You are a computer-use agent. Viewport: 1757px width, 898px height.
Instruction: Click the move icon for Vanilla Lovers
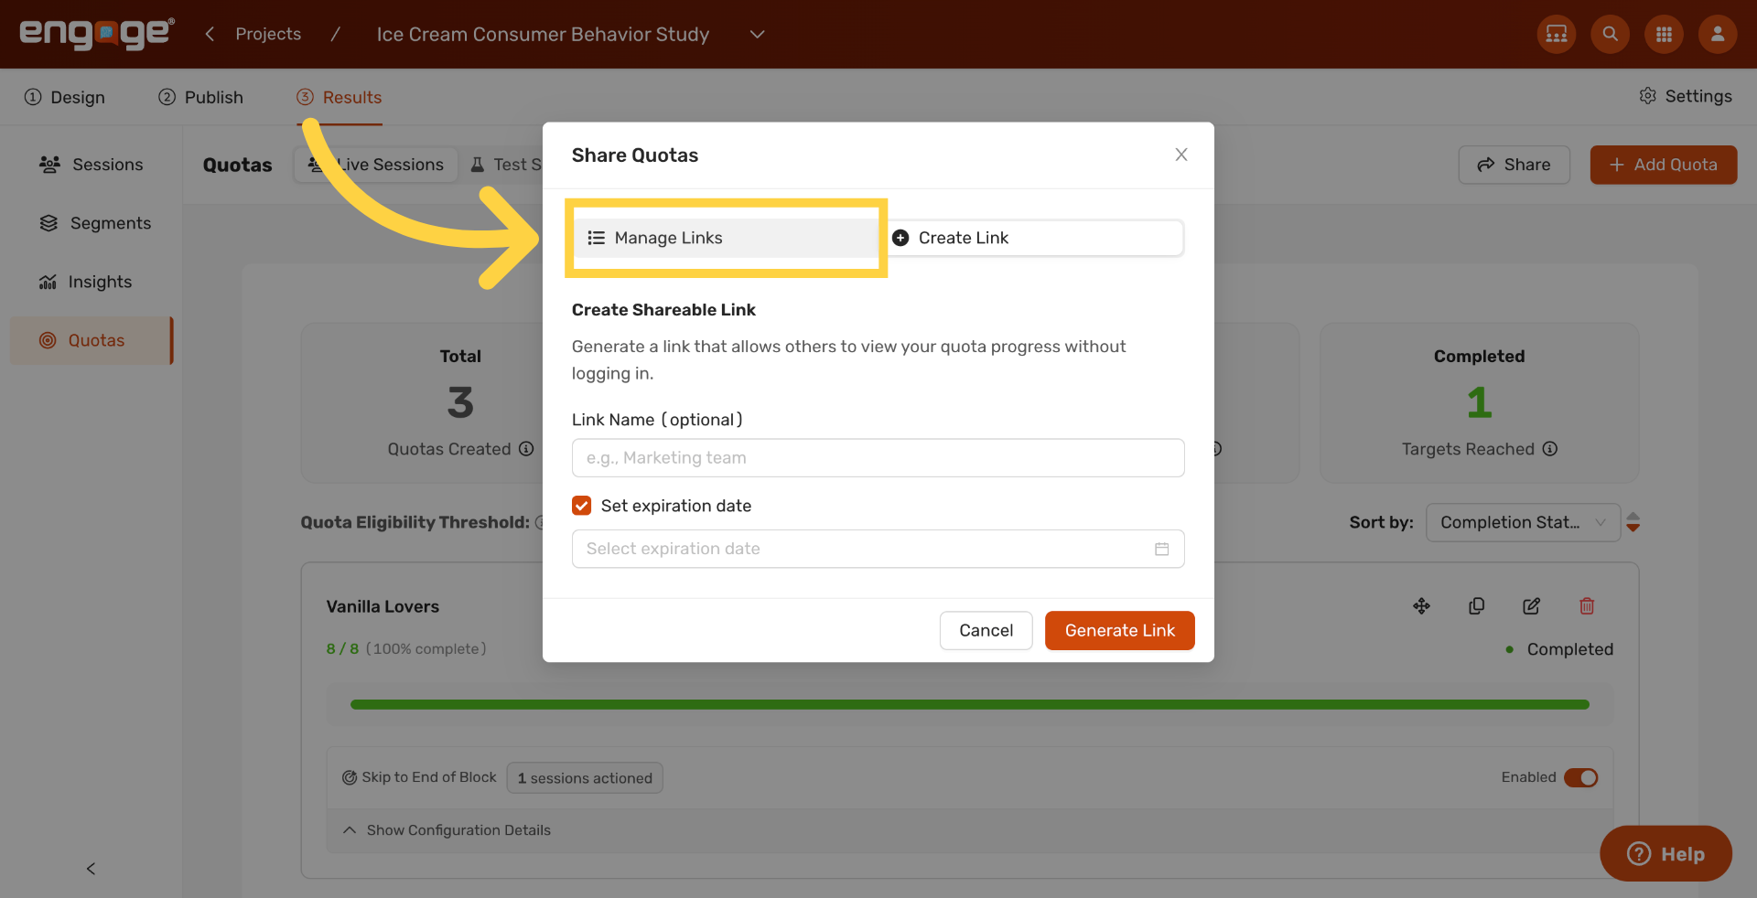(x=1421, y=606)
